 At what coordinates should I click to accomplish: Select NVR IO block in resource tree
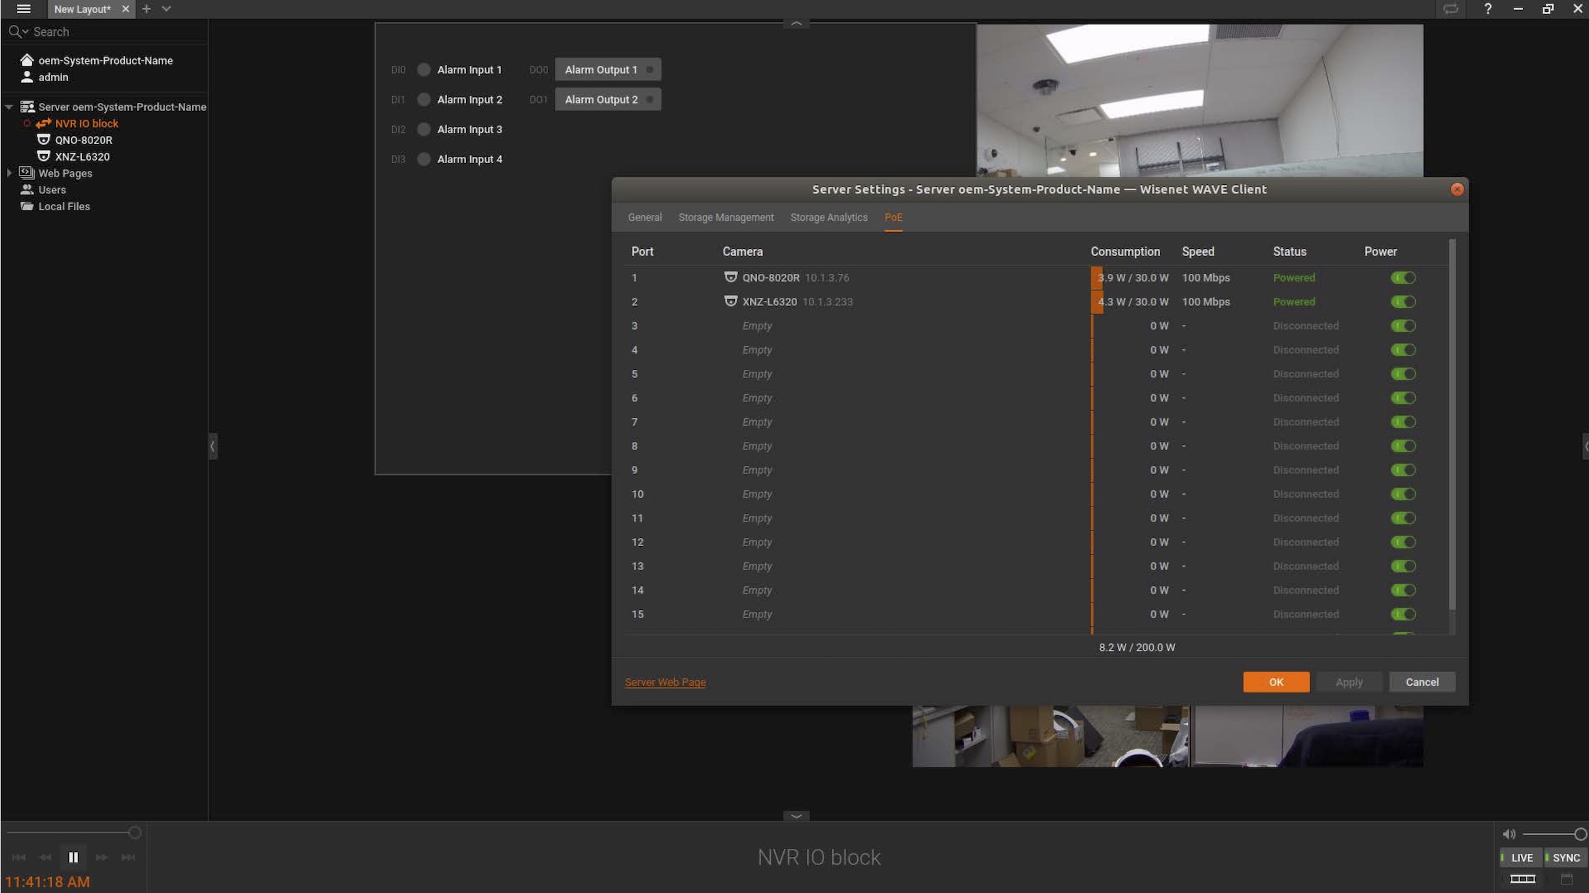86,123
